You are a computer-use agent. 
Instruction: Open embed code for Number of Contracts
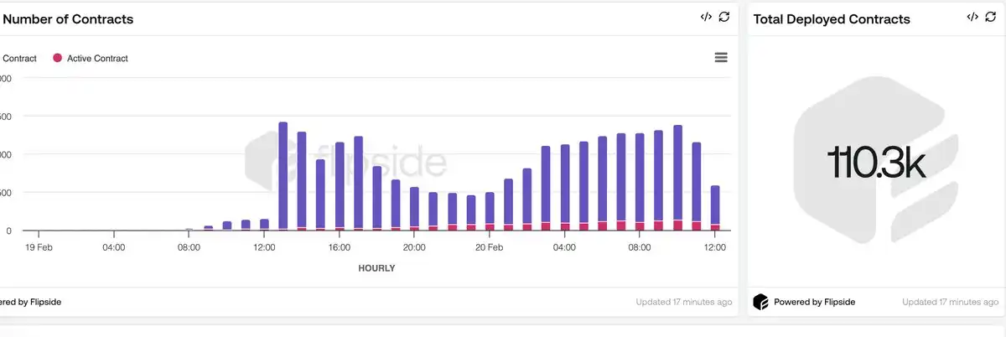tap(706, 18)
